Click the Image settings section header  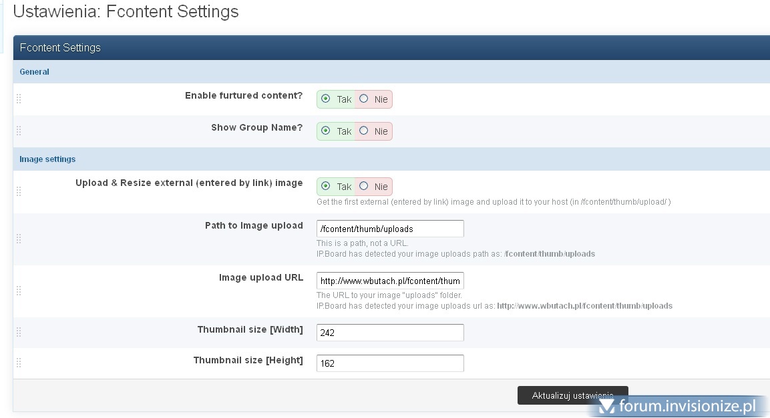(x=47, y=159)
